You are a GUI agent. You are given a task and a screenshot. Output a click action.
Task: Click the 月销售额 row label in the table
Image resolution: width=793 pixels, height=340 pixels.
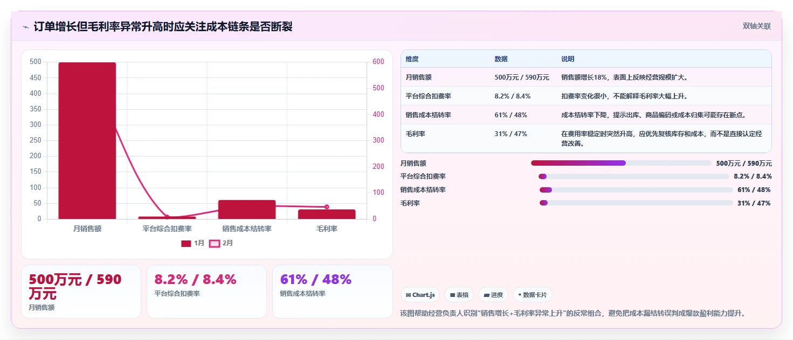(418, 77)
